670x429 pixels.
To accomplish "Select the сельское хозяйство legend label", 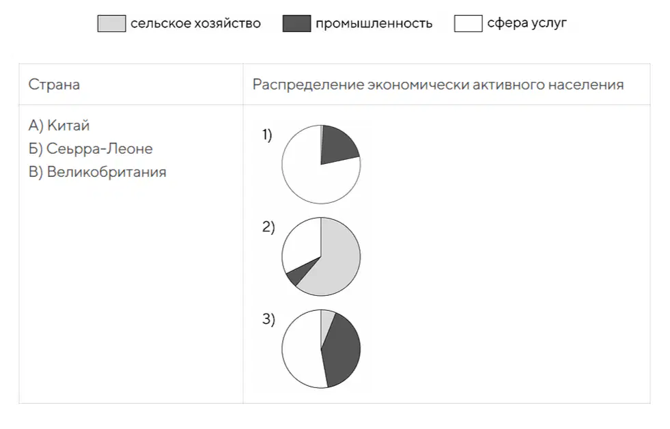I will point(196,23).
